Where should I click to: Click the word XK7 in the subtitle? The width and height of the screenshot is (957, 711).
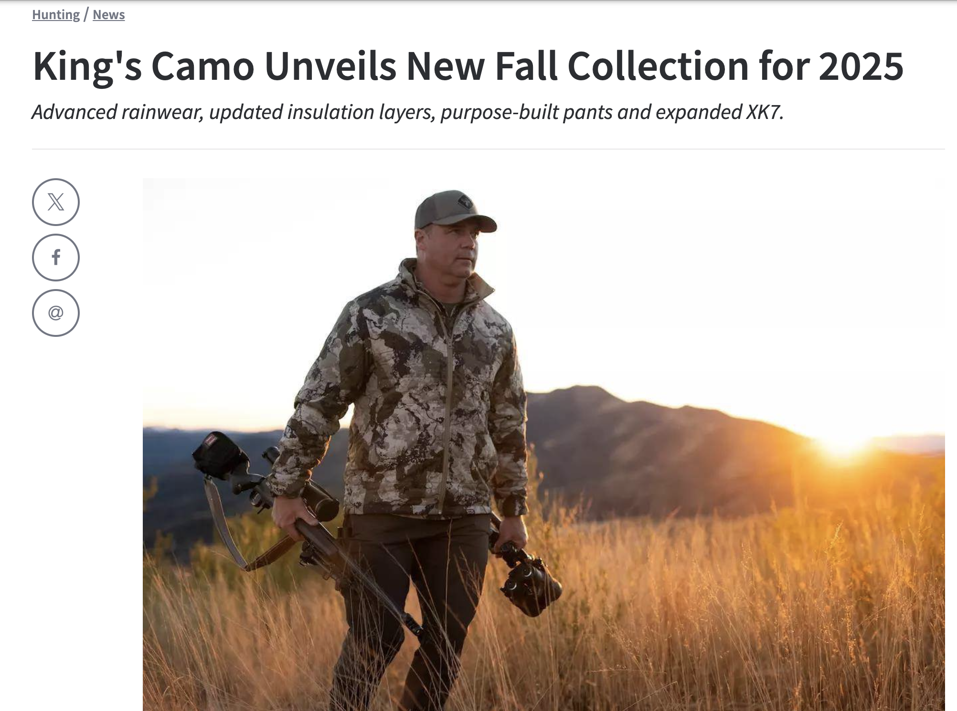click(765, 112)
